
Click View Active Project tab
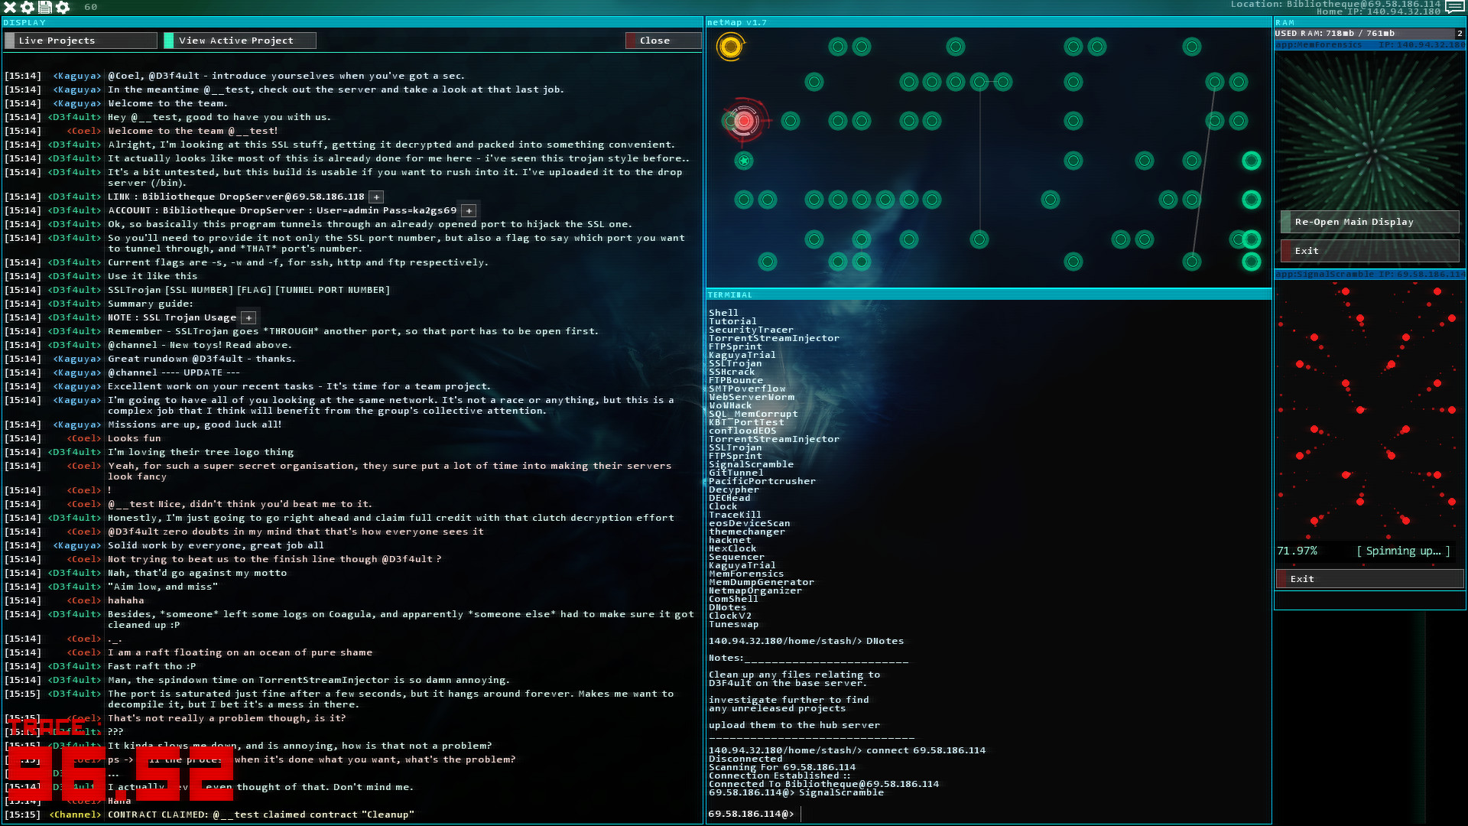pos(236,41)
